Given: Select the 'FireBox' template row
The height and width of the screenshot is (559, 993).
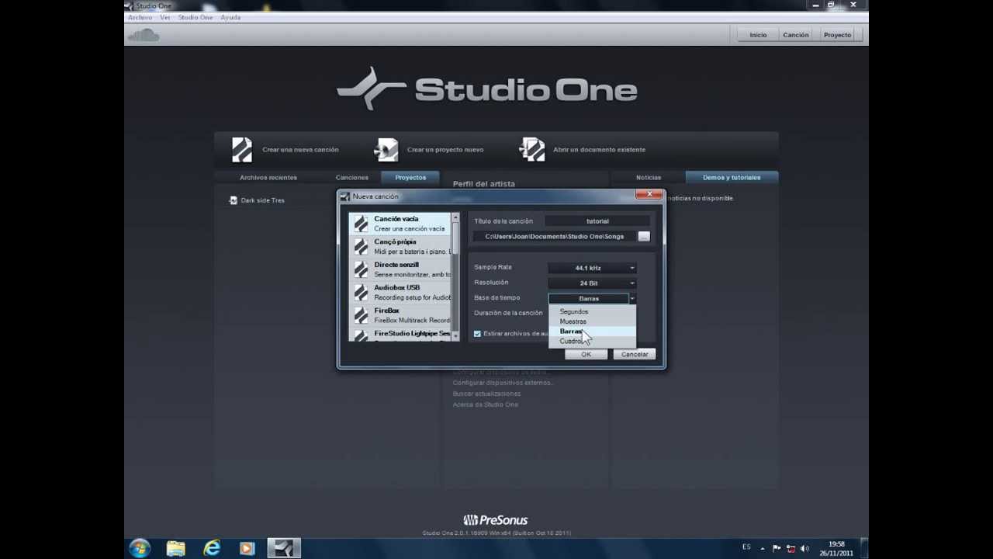Looking at the screenshot, I should [x=400, y=315].
